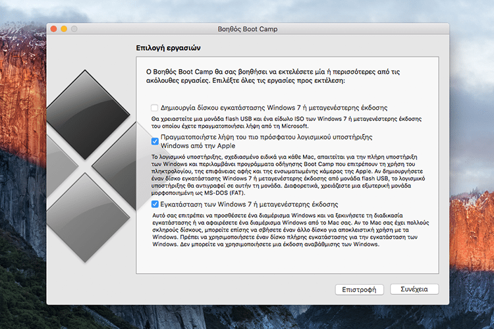The width and height of the screenshot is (494, 329).
Task: Go back with the Επιστροφή button
Action: pos(360,290)
